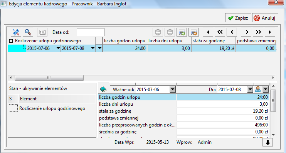Click the black down arrow button at bottom right
This screenshot has width=286, height=153.
pyautogui.click(x=268, y=143)
